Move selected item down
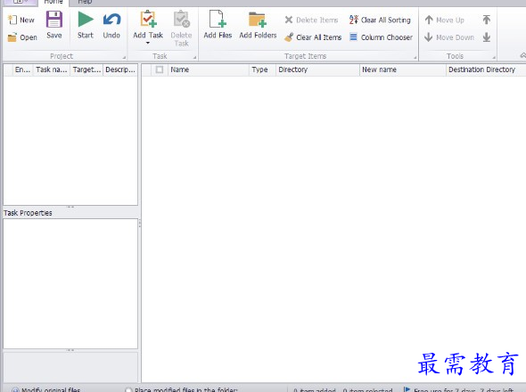526x392 pixels. point(449,37)
